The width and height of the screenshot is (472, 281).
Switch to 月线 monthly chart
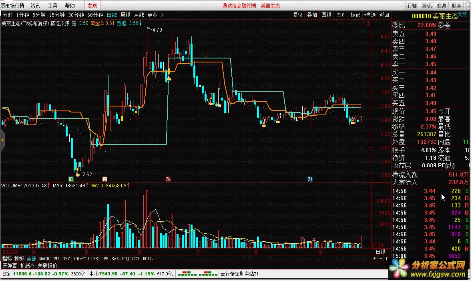pos(139,15)
